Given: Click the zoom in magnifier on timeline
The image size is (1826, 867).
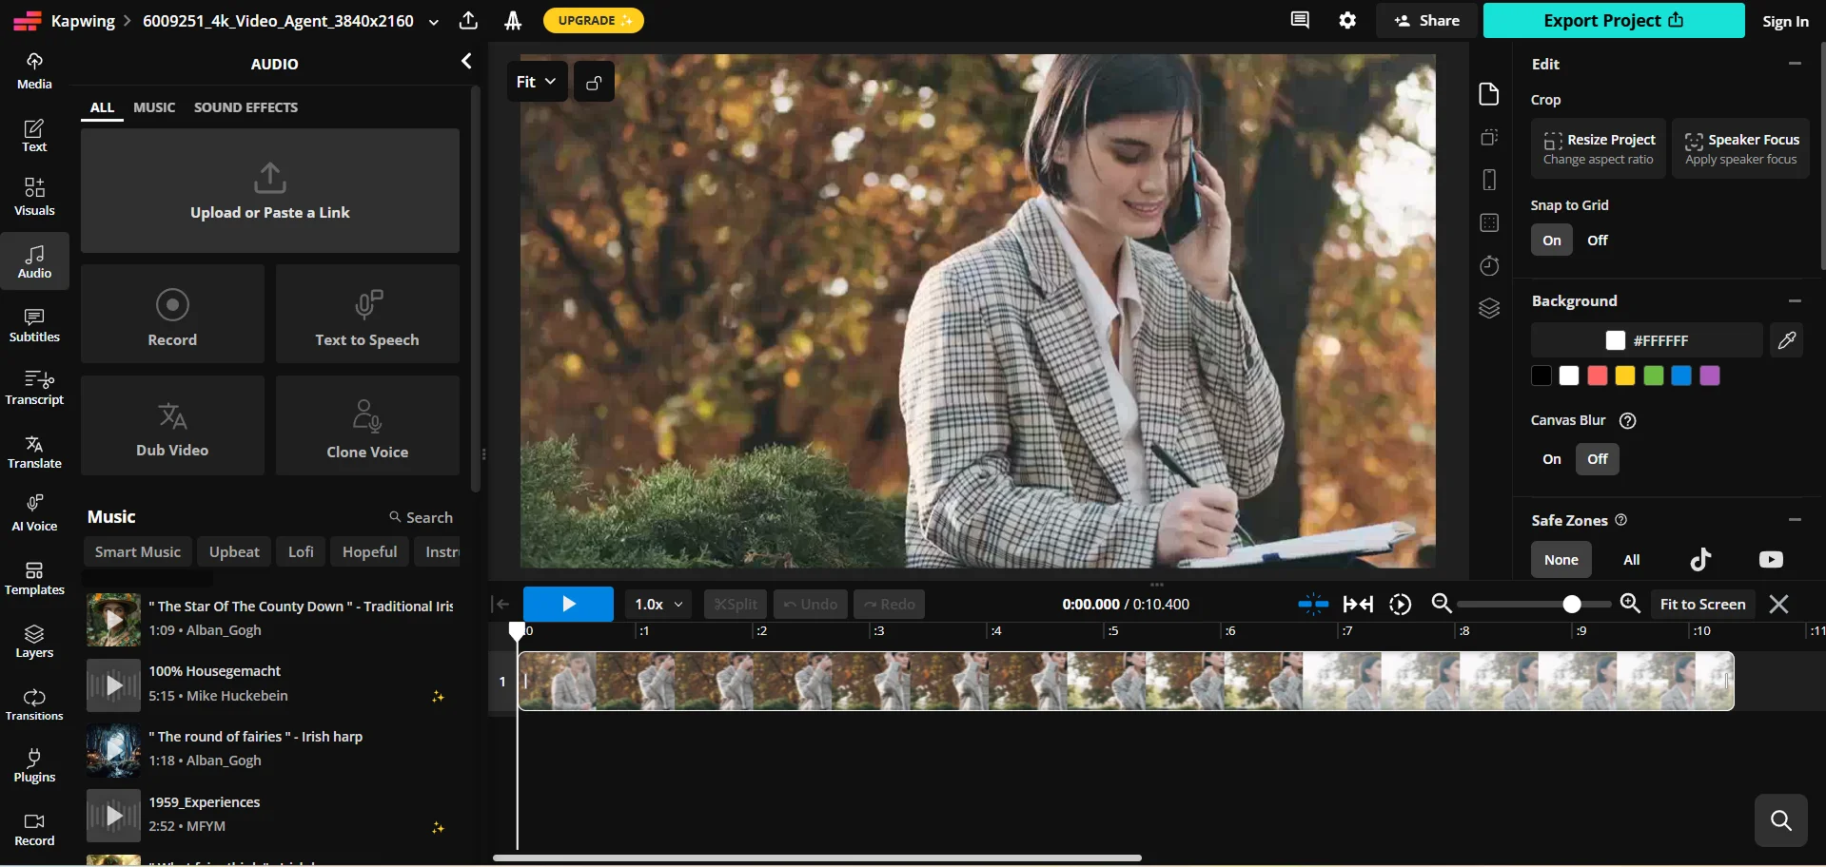Looking at the screenshot, I should (x=1630, y=604).
